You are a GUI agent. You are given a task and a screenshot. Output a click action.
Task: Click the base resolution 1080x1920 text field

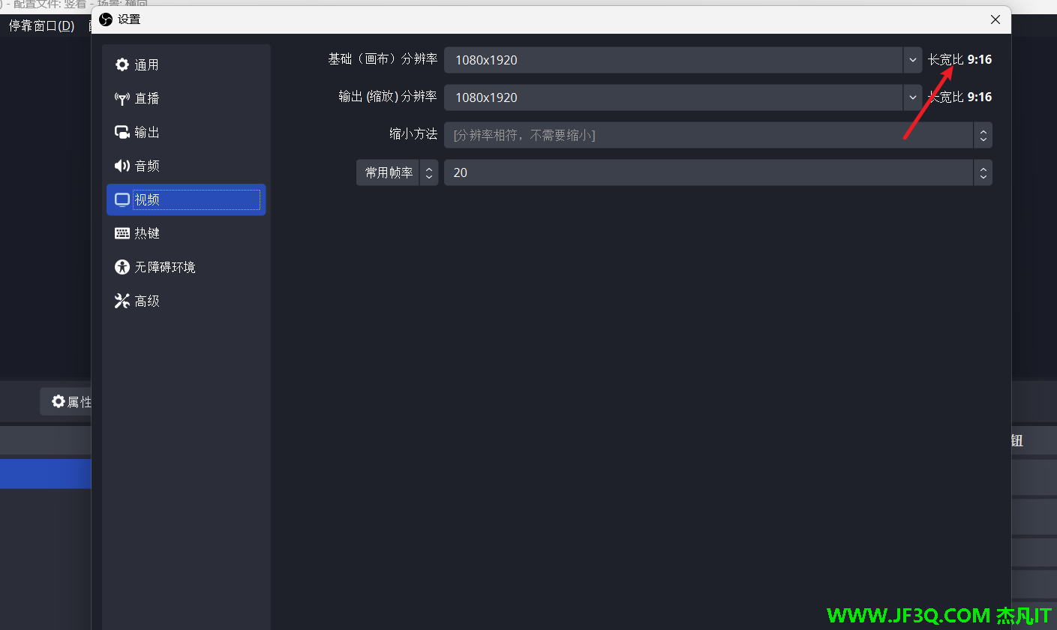tap(672, 60)
